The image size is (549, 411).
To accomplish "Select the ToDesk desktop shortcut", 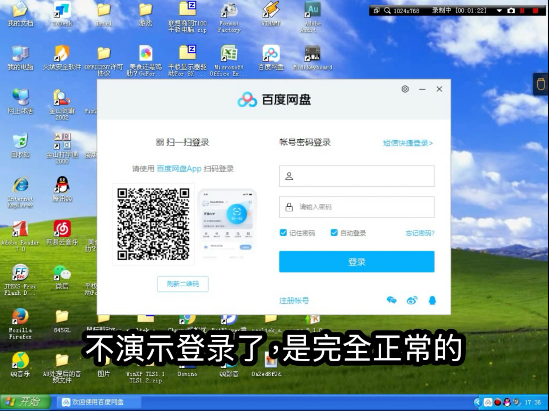I will coord(62,15).
